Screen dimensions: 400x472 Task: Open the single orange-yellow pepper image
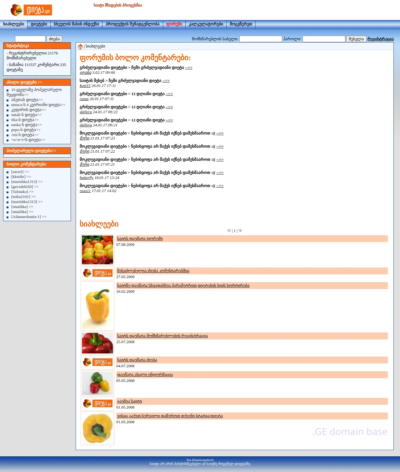(x=97, y=306)
